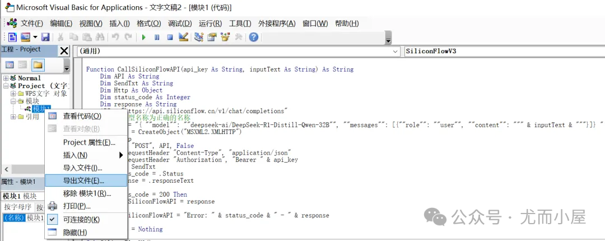Open the 视图(V) menu
The image size is (605, 241).
click(91, 23)
